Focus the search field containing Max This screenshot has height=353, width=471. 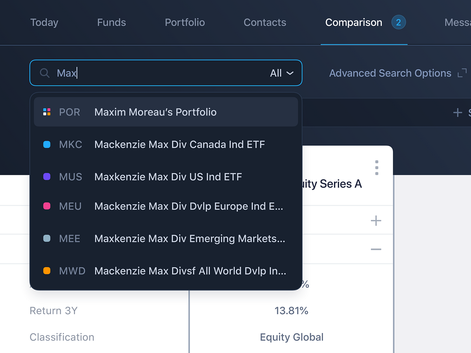157,73
